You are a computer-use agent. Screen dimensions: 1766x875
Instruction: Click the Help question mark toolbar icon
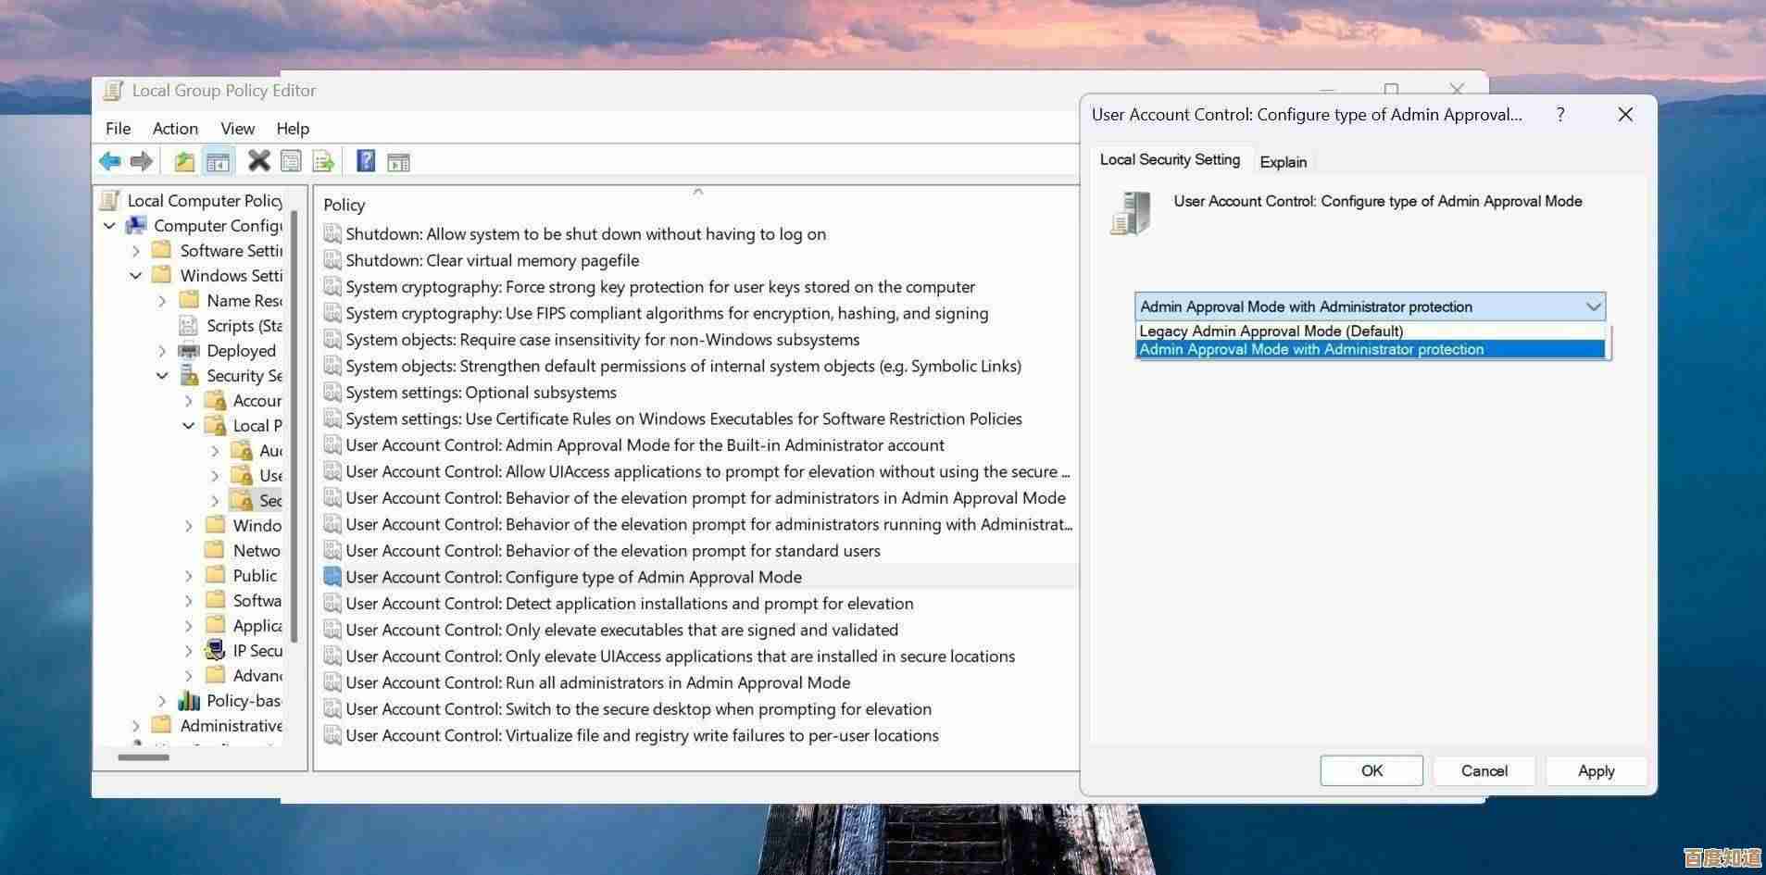coord(364,160)
